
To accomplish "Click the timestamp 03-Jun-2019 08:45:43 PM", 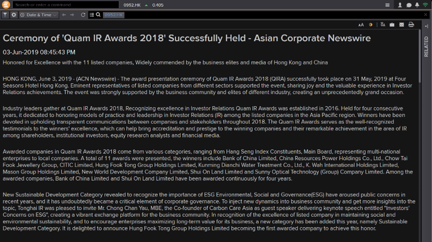I will point(39,52).
